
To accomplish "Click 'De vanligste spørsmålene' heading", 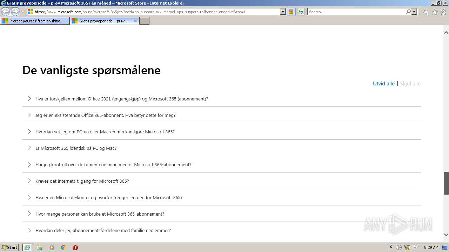I will point(92,70).
